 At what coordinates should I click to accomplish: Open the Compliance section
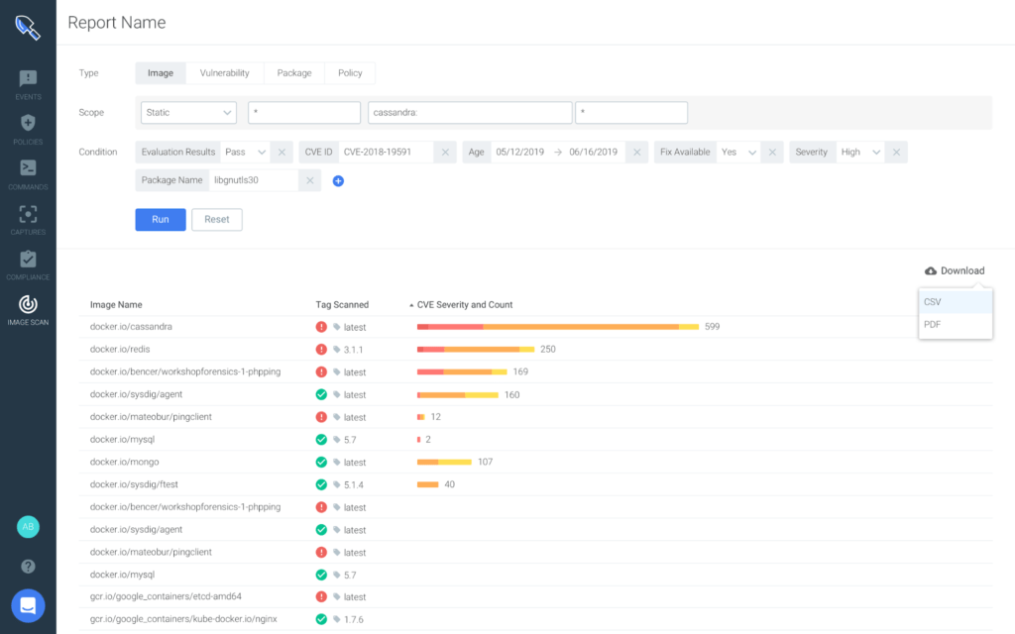[28, 264]
